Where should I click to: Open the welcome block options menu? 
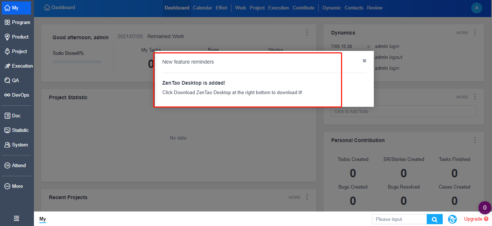point(307,32)
